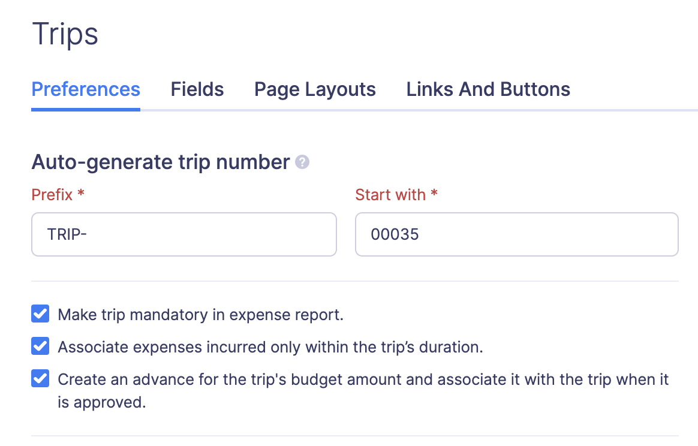Image resolution: width=698 pixels, height=446 pixels.
Task: Toggle the Associate expenses within trip's duration checkbox
Action: click(x=40, y=346)
